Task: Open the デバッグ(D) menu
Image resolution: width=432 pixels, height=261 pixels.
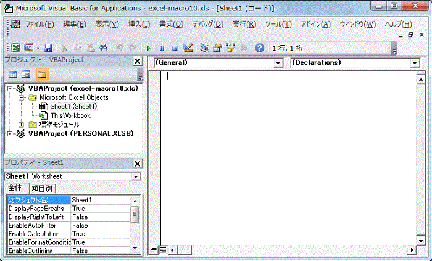Action: [x=207, y=24]
